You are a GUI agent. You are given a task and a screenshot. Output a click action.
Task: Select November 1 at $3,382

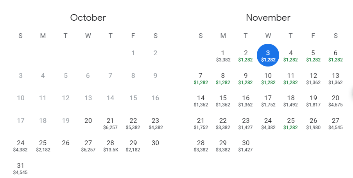223,56
